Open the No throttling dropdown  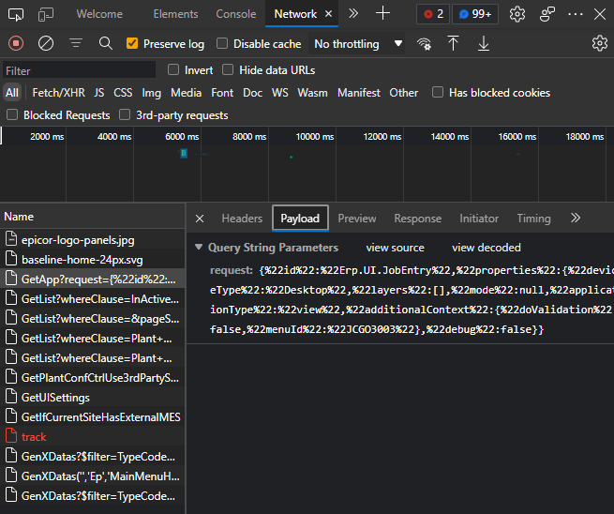tap(358, 44)
